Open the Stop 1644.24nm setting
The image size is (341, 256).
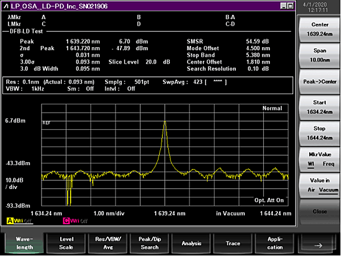coord(319,133)
